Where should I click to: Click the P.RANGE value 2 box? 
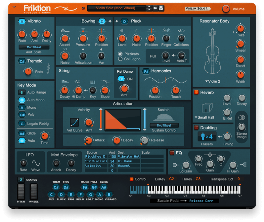coord(21,180)
